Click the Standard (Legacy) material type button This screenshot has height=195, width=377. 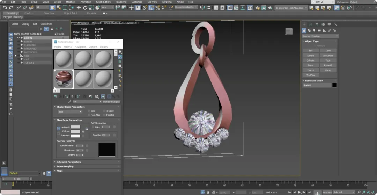112,102
